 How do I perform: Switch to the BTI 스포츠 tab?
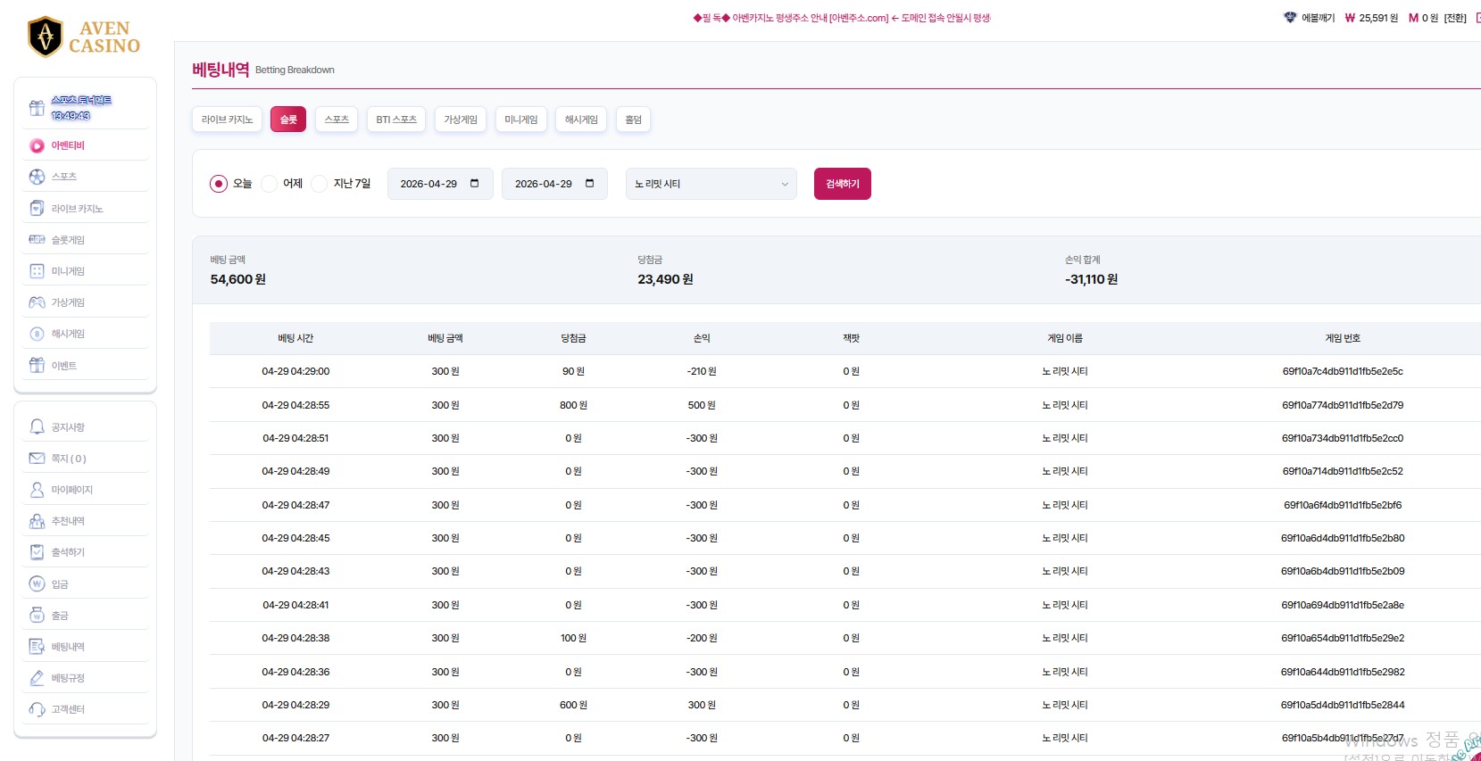pos(396,120)
